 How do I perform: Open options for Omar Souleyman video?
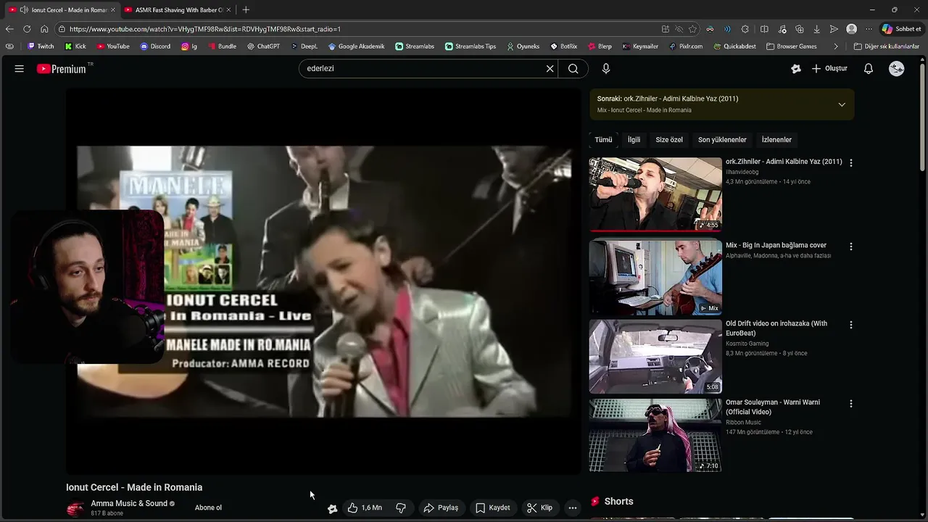(851, 403)
